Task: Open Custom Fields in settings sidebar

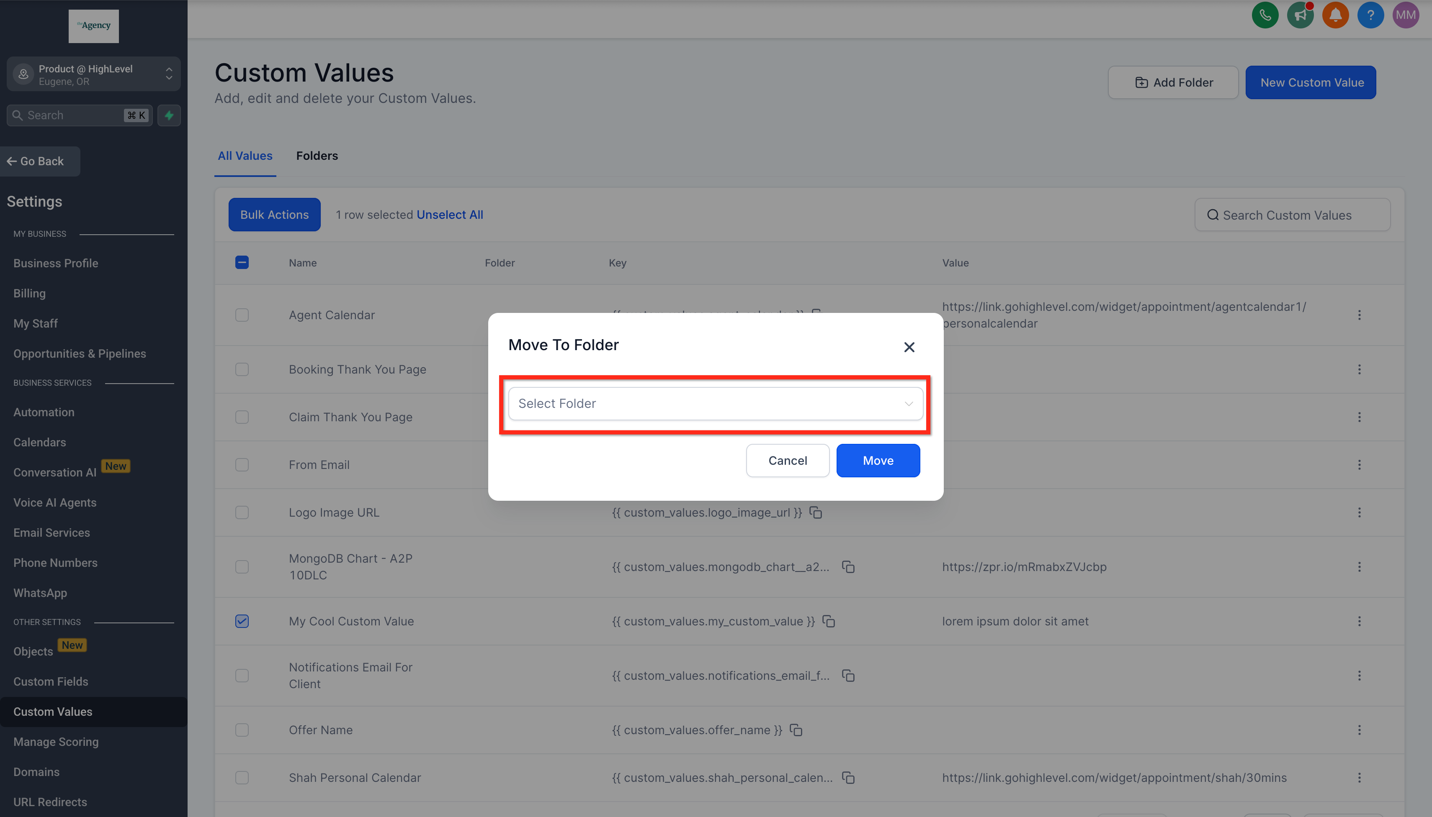Action: coord(51,681)
